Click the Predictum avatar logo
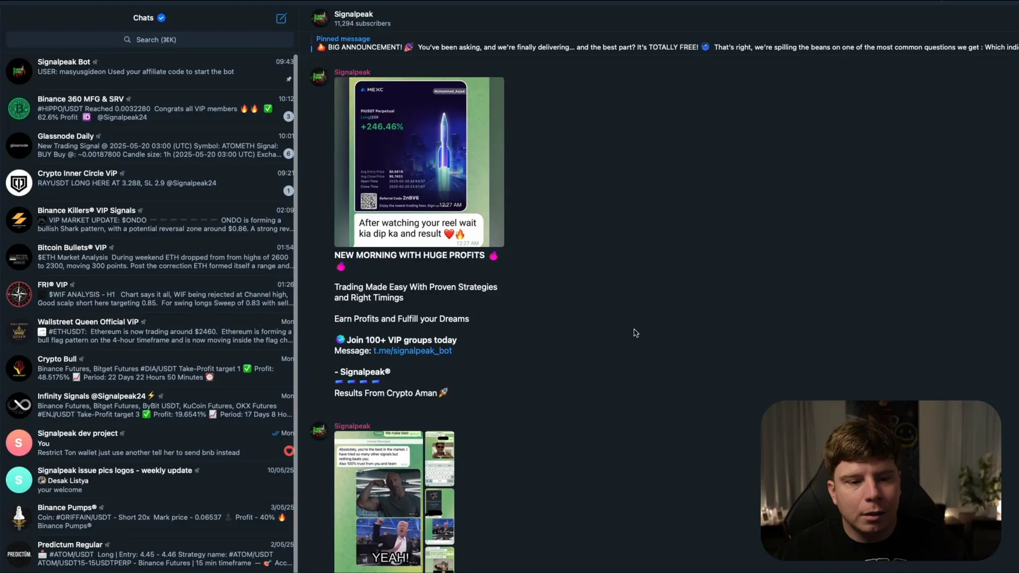 pos(19,554)
